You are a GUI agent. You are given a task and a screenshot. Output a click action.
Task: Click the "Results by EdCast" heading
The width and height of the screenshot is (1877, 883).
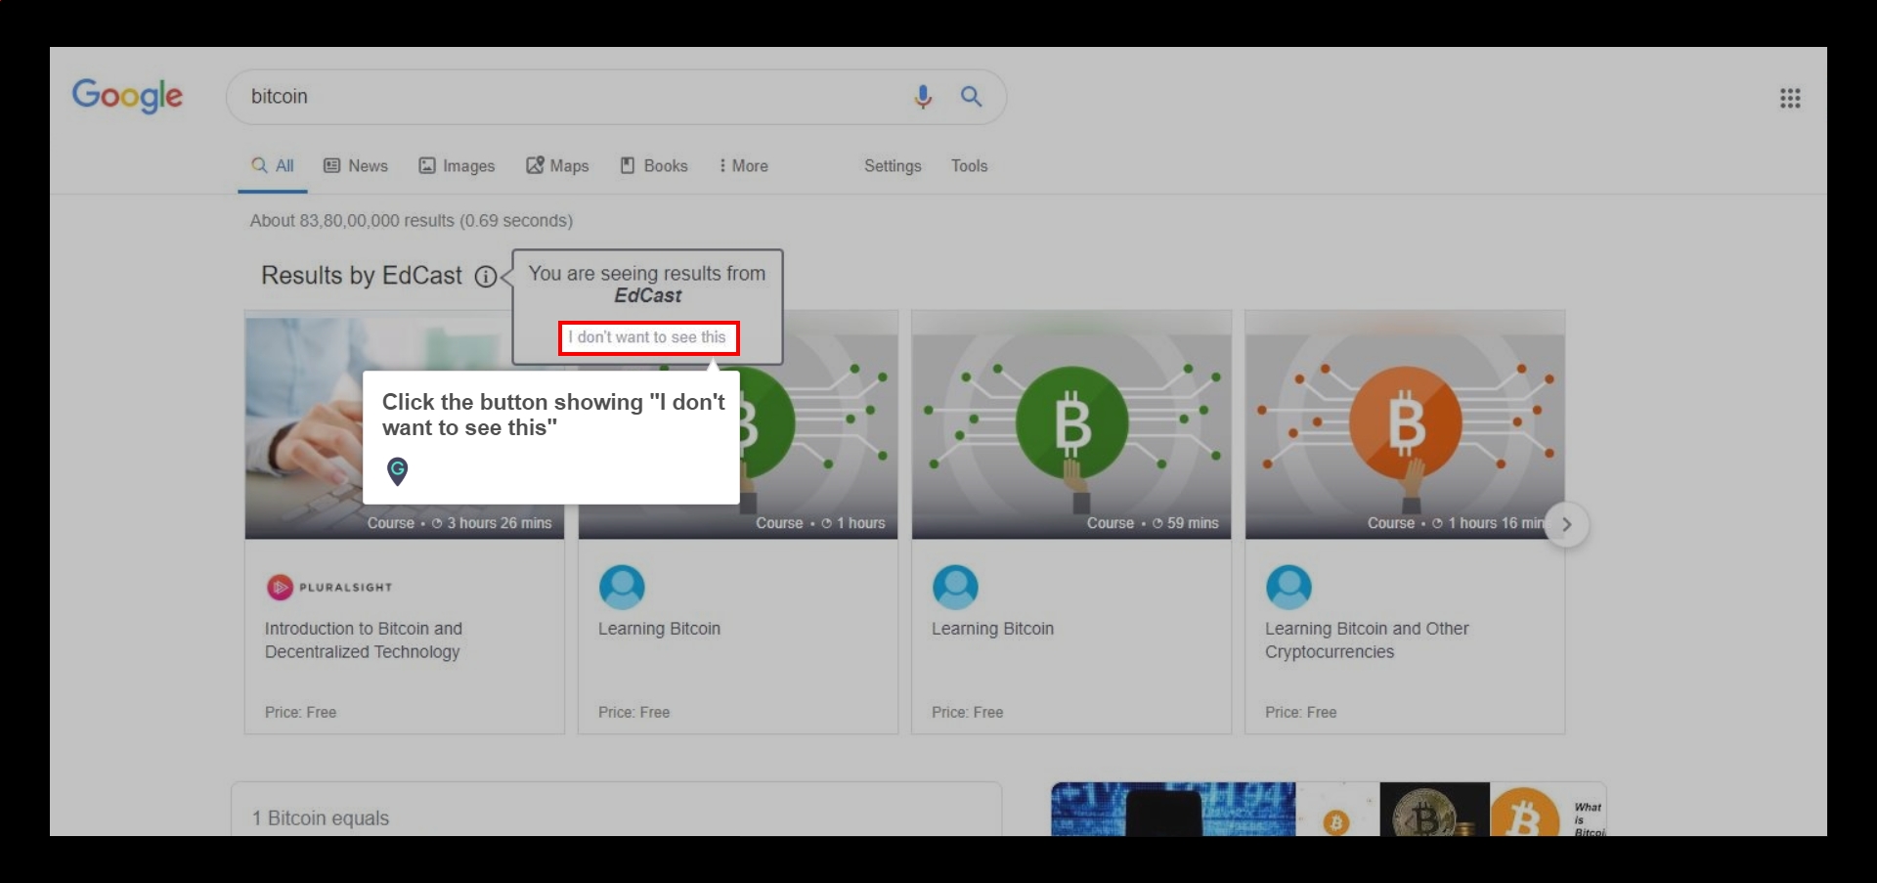click(x=361, y=275)
